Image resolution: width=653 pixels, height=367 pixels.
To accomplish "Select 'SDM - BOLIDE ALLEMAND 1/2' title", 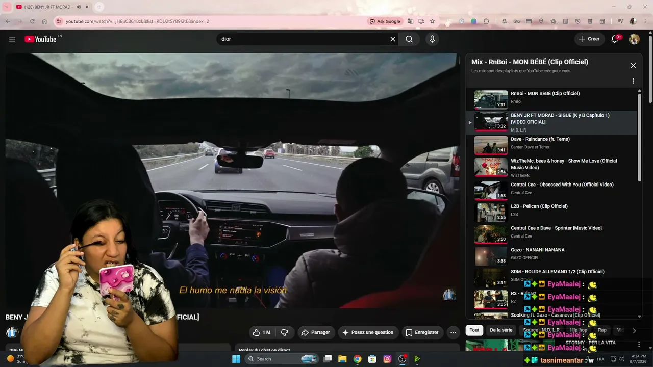I will [x=558, y=272].
